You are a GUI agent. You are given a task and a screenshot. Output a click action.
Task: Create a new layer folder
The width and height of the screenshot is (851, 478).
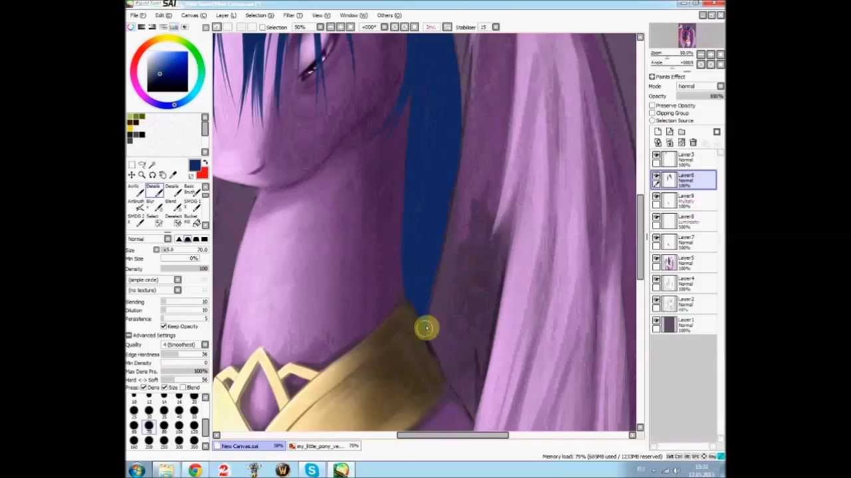click(681, 132)
